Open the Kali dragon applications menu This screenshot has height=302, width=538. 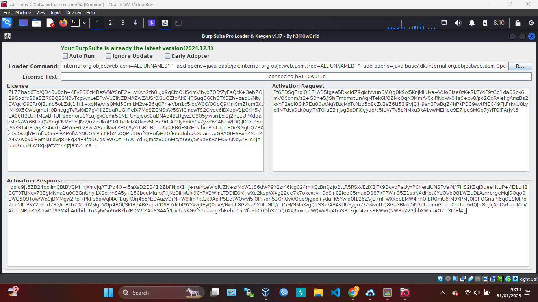tap(7, 23)
